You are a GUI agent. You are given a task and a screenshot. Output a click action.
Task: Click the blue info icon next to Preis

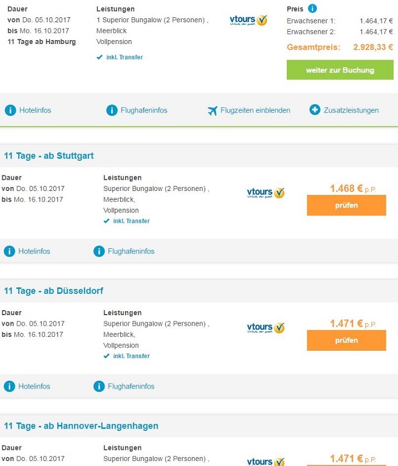pos(312,8)
